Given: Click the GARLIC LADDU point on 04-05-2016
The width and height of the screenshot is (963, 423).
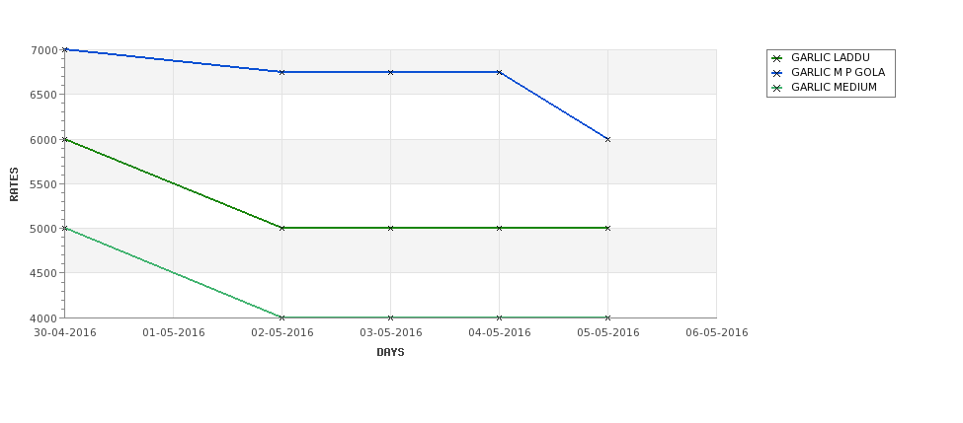Looking at the screenshot, I should click(500, 228).
